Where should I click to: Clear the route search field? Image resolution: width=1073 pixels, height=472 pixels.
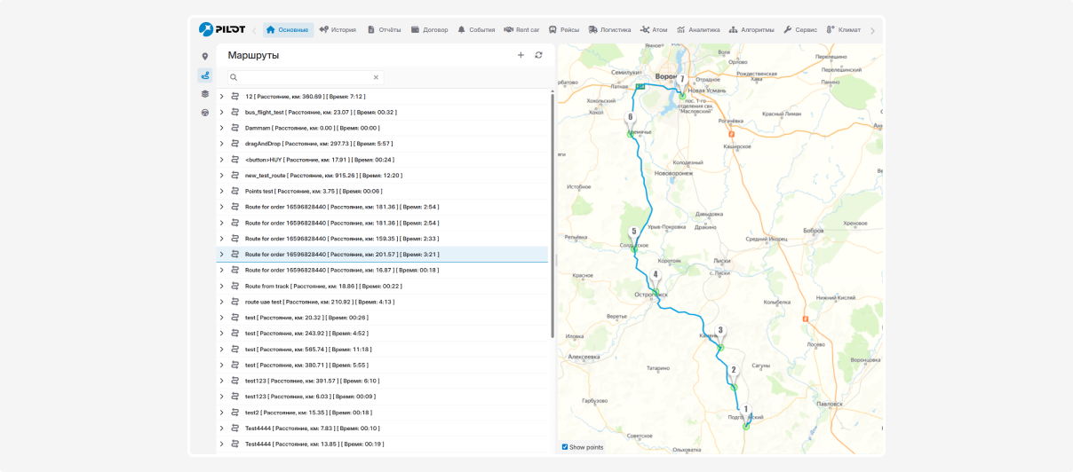tap(376, 77)
